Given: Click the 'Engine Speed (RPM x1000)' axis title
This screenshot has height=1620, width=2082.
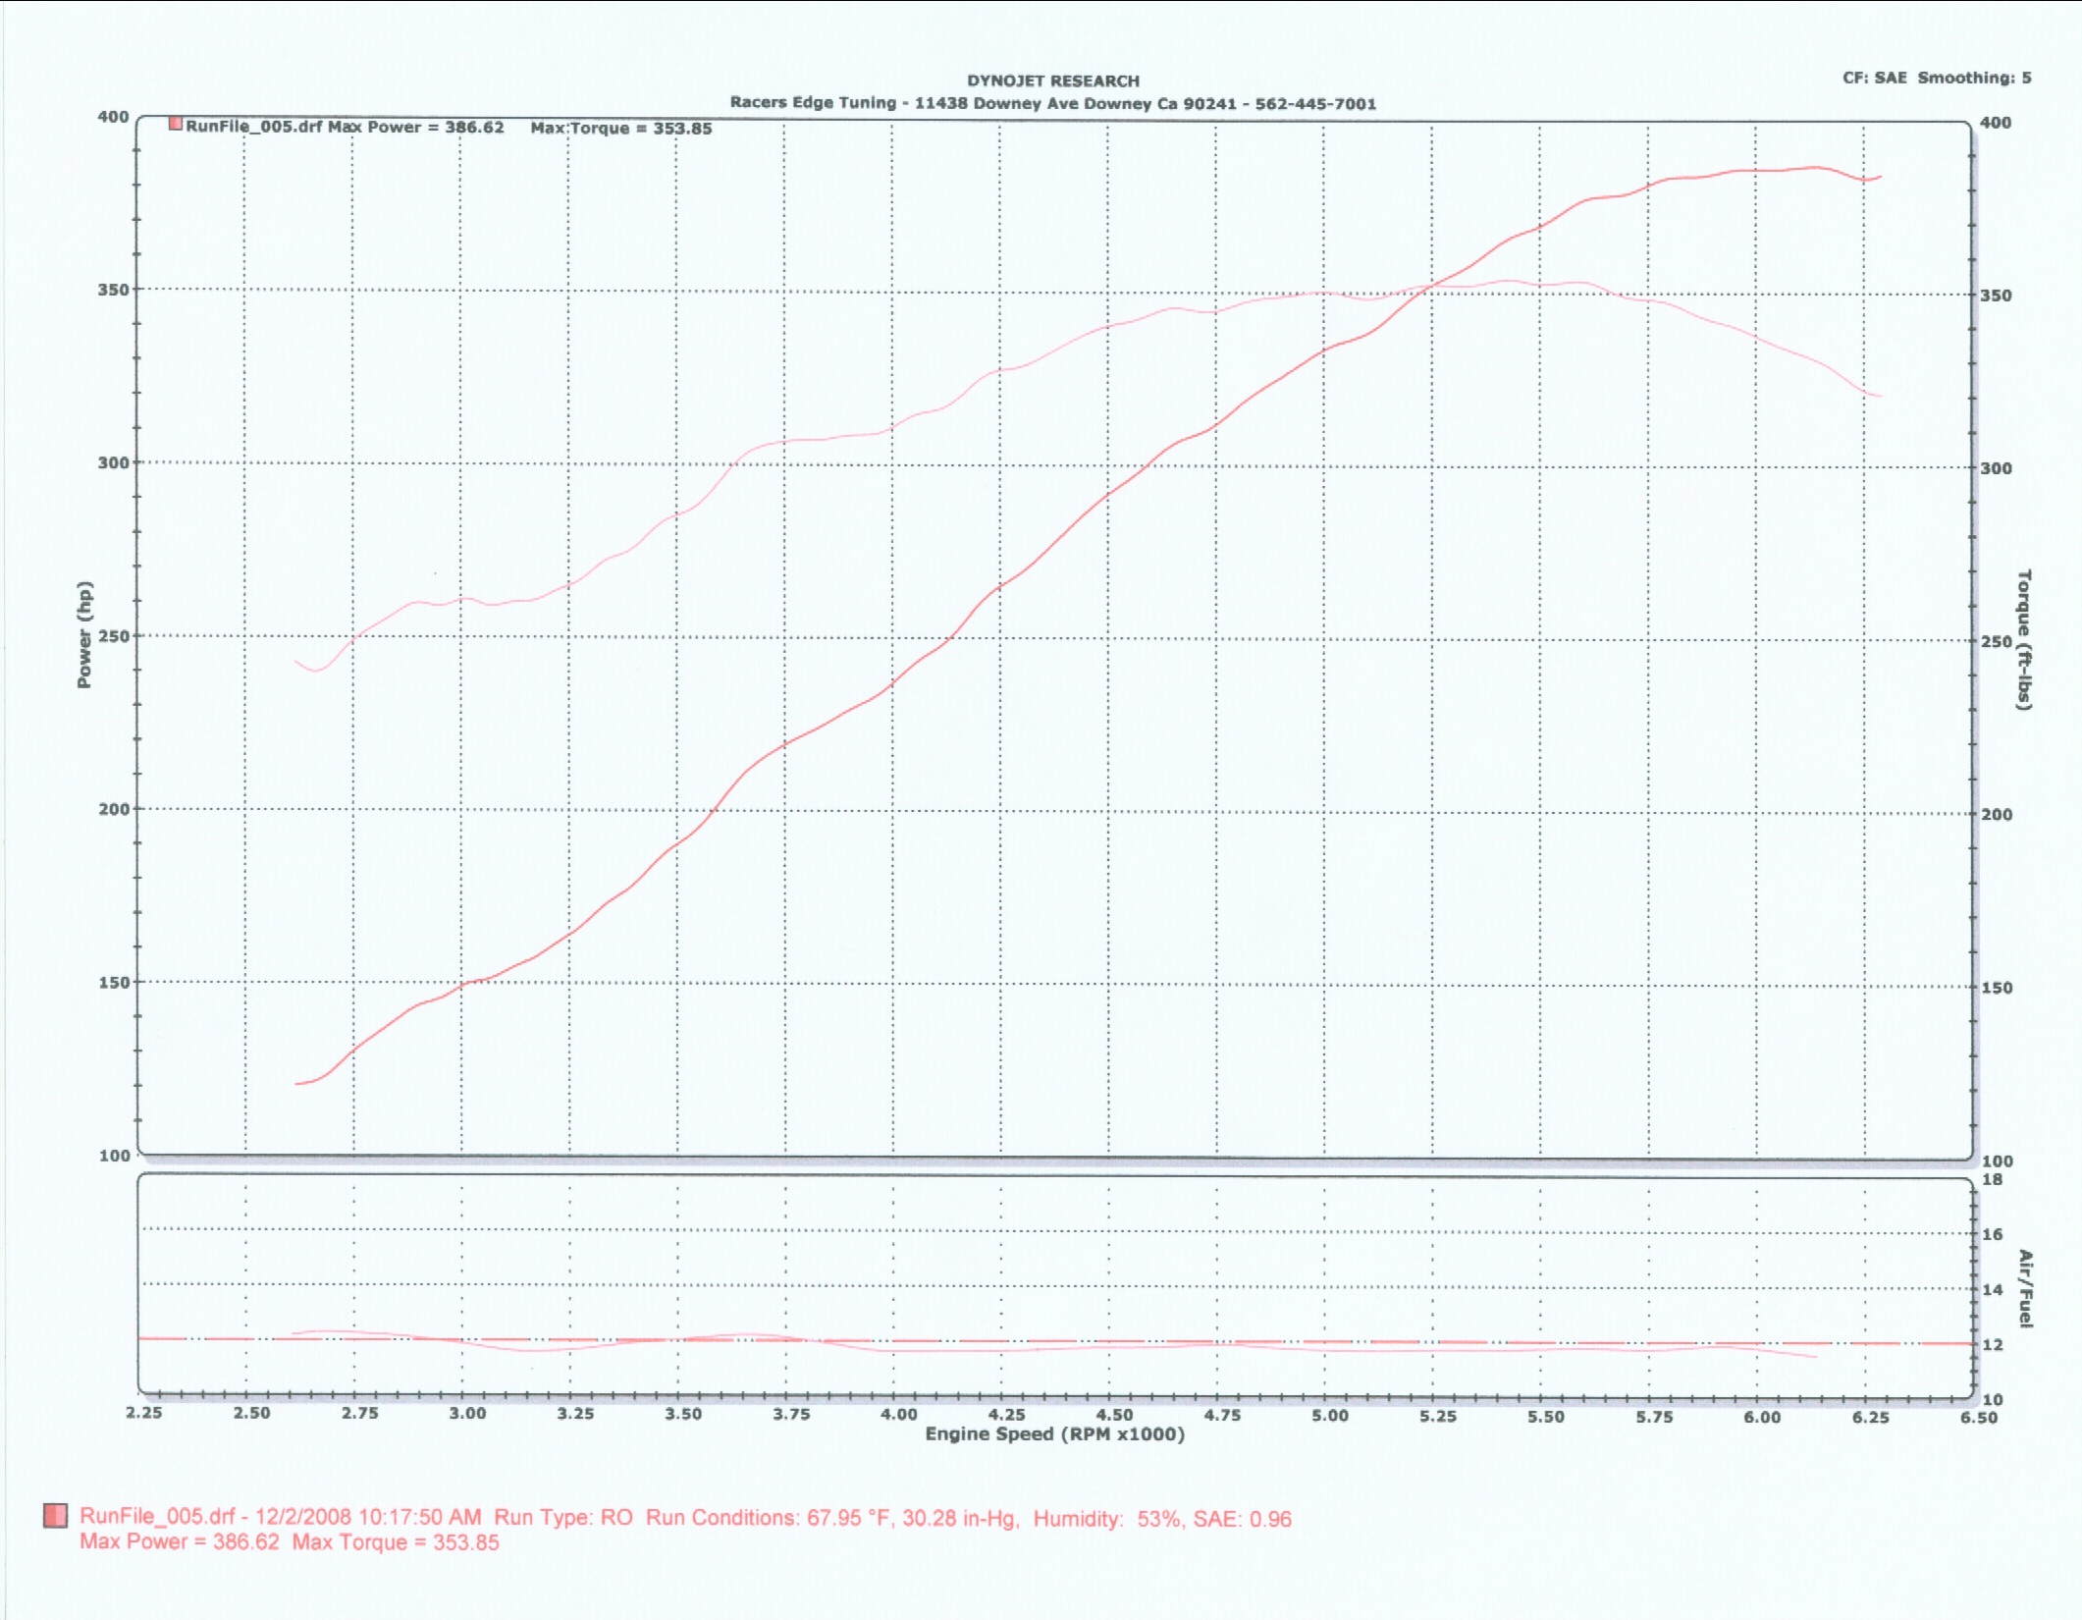Looking at the screenshot, I should coord(1054,1434).
